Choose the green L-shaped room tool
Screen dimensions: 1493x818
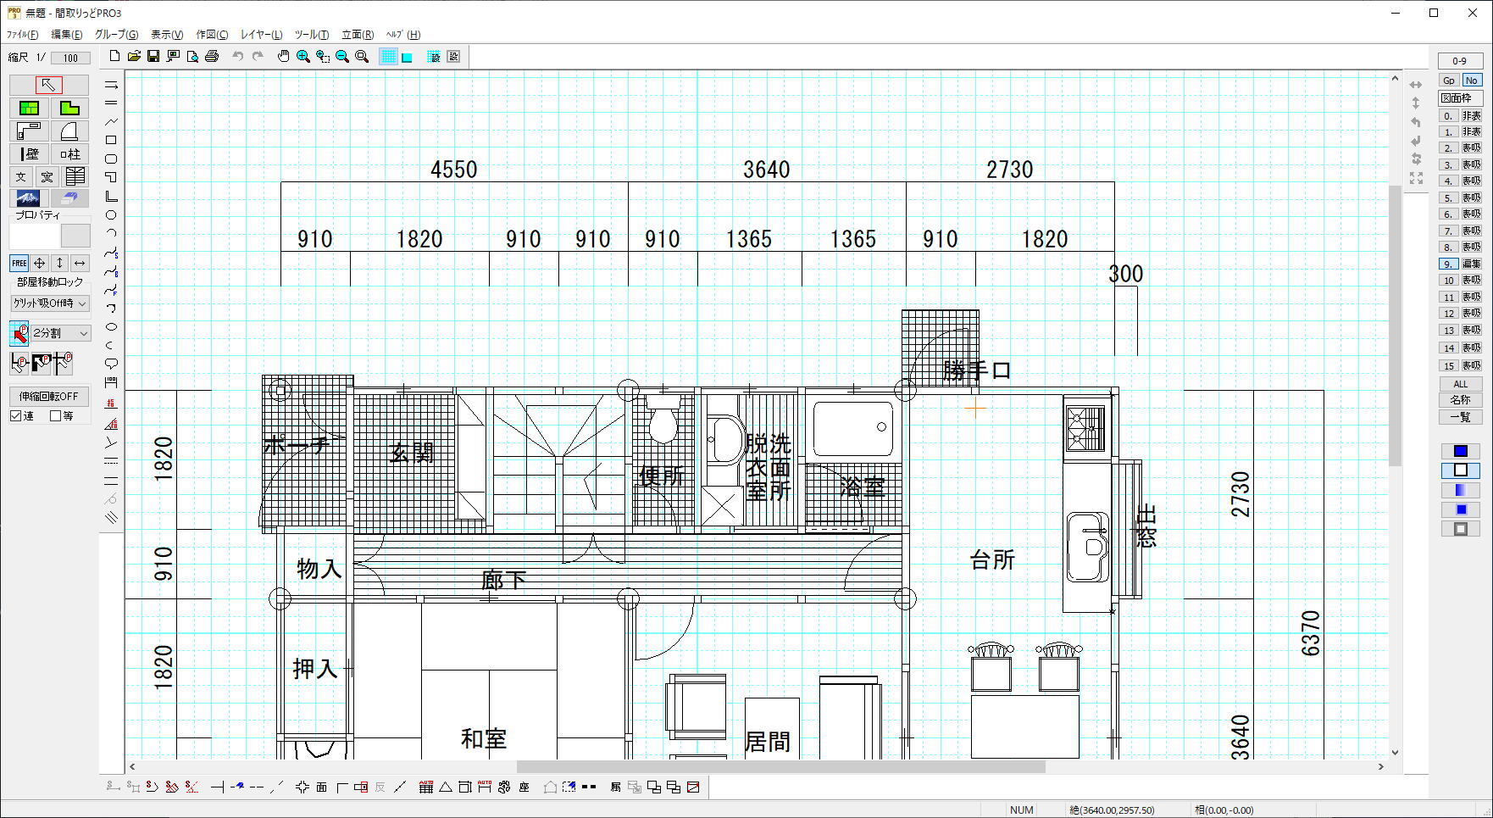point(69,108)
